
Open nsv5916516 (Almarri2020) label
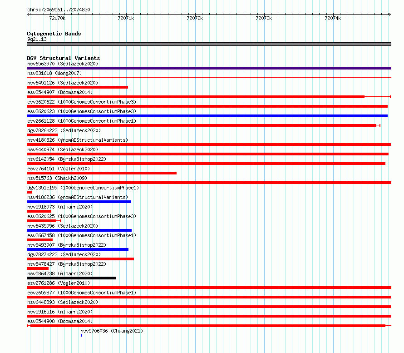pos(60,312)
